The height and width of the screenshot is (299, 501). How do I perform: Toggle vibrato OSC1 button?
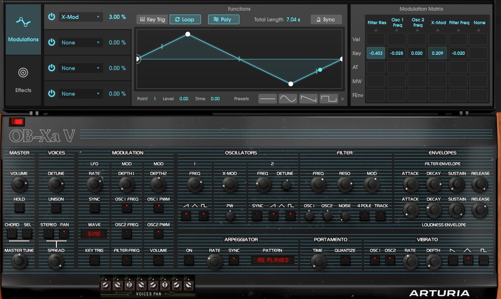[x=375, y=260]
